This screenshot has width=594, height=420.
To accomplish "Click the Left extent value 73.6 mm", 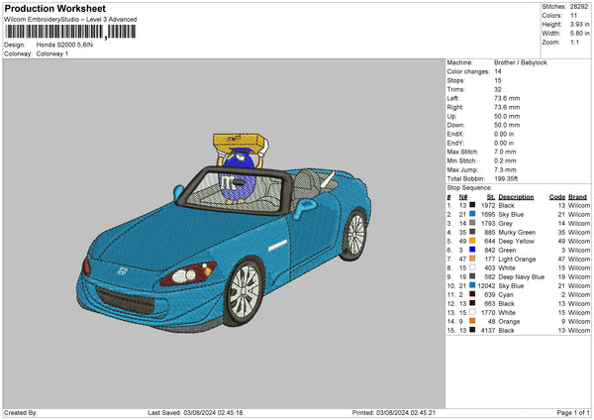I will tap(507, 98).
